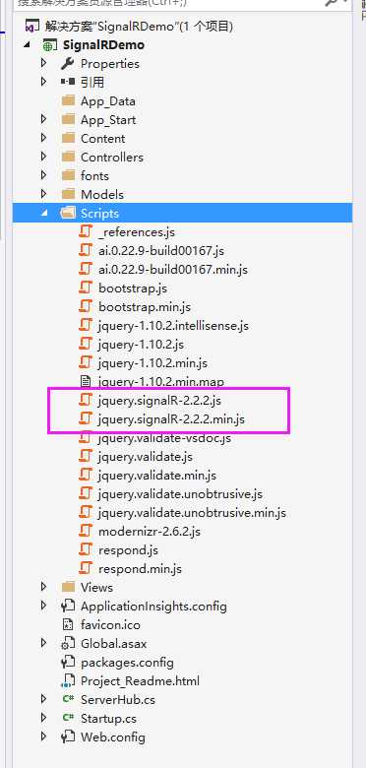Select jquery-1.10.2.min.js file
Screen dimensions: 366x768
[152, 363]
